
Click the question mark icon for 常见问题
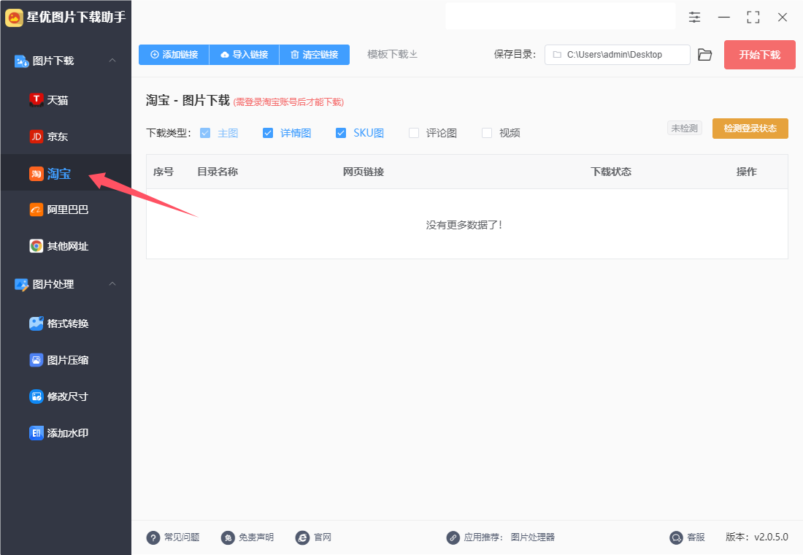click(153, 537)
